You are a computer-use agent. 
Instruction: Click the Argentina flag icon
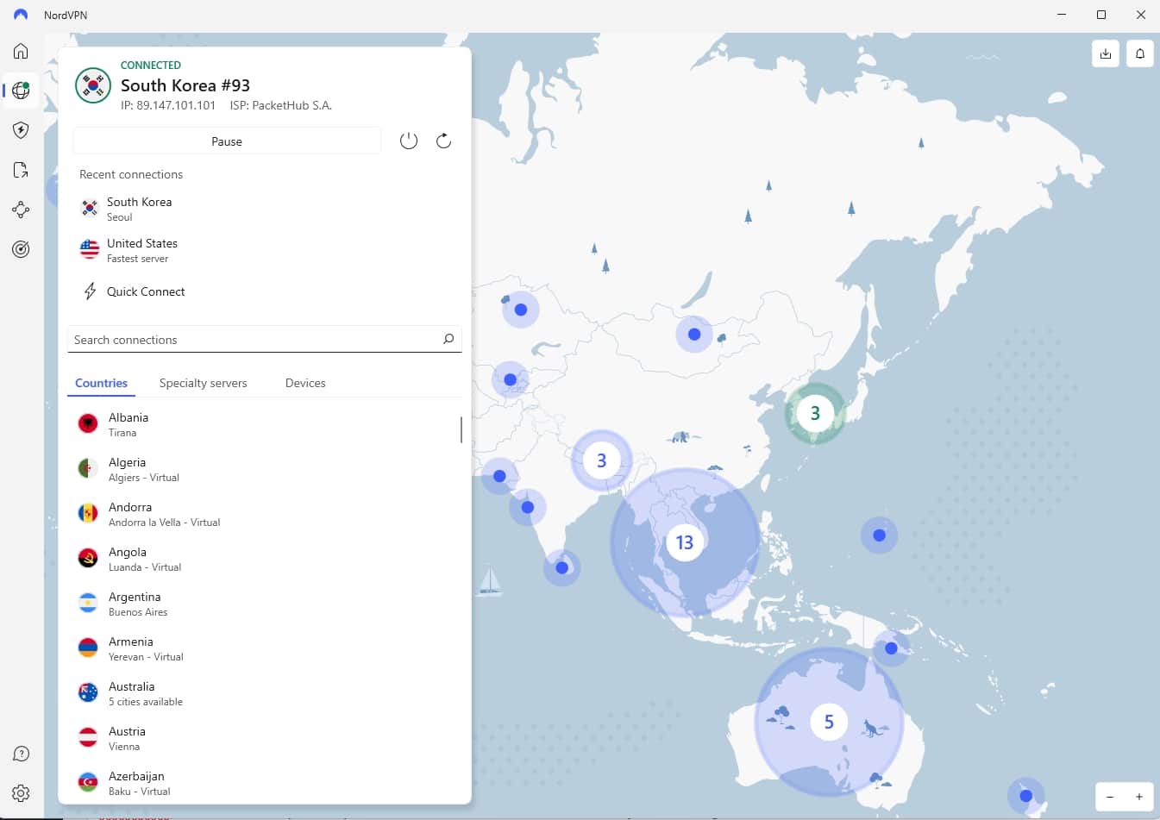(x=88, y=603)
